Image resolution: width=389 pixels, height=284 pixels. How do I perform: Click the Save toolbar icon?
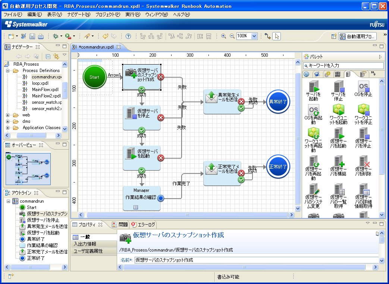point(32,37)
